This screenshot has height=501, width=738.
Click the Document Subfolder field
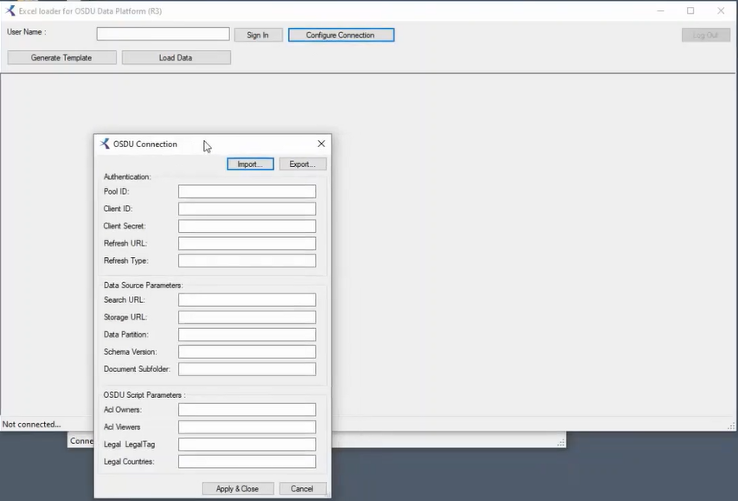coord(247,369)
